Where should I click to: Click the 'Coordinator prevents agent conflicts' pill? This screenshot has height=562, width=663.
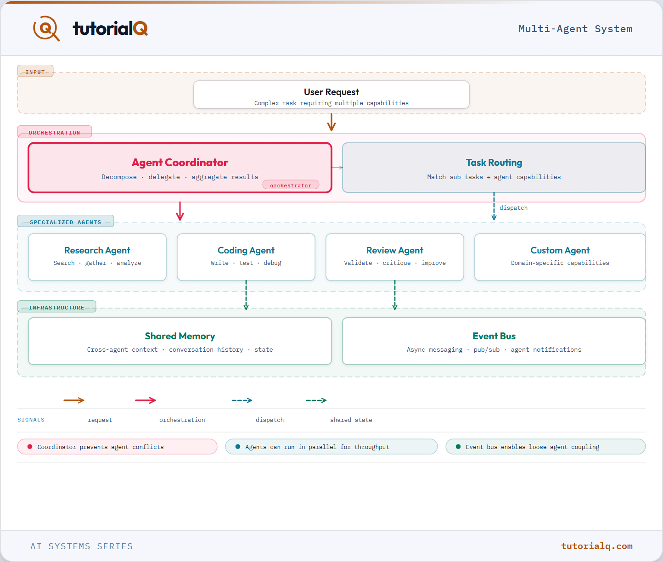click(117, 447)
